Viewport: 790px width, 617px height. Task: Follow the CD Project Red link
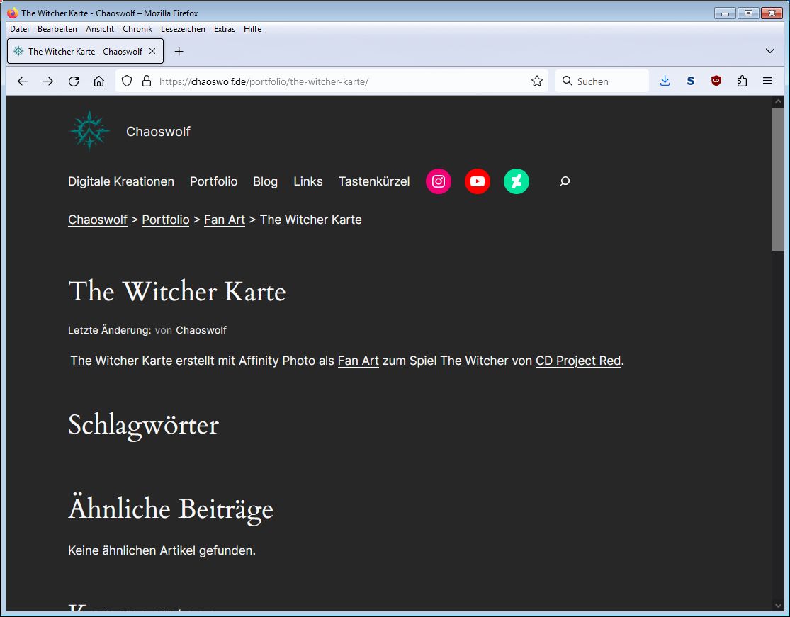click(x=578, y=361)
